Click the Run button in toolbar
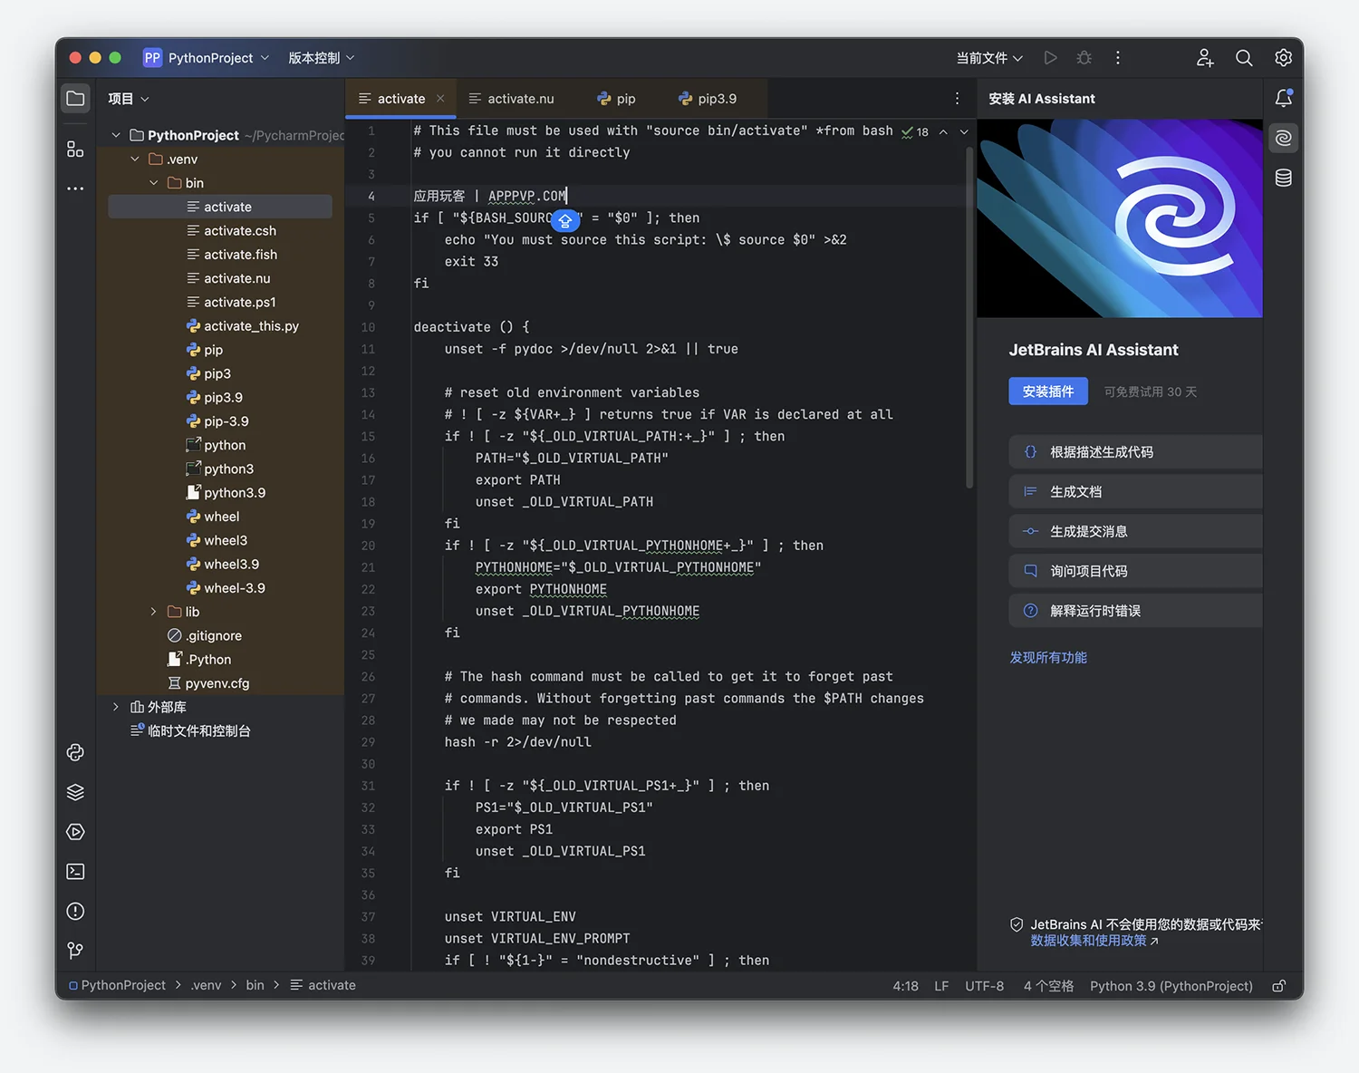 pyautogui.click(x=1050, y=57)
